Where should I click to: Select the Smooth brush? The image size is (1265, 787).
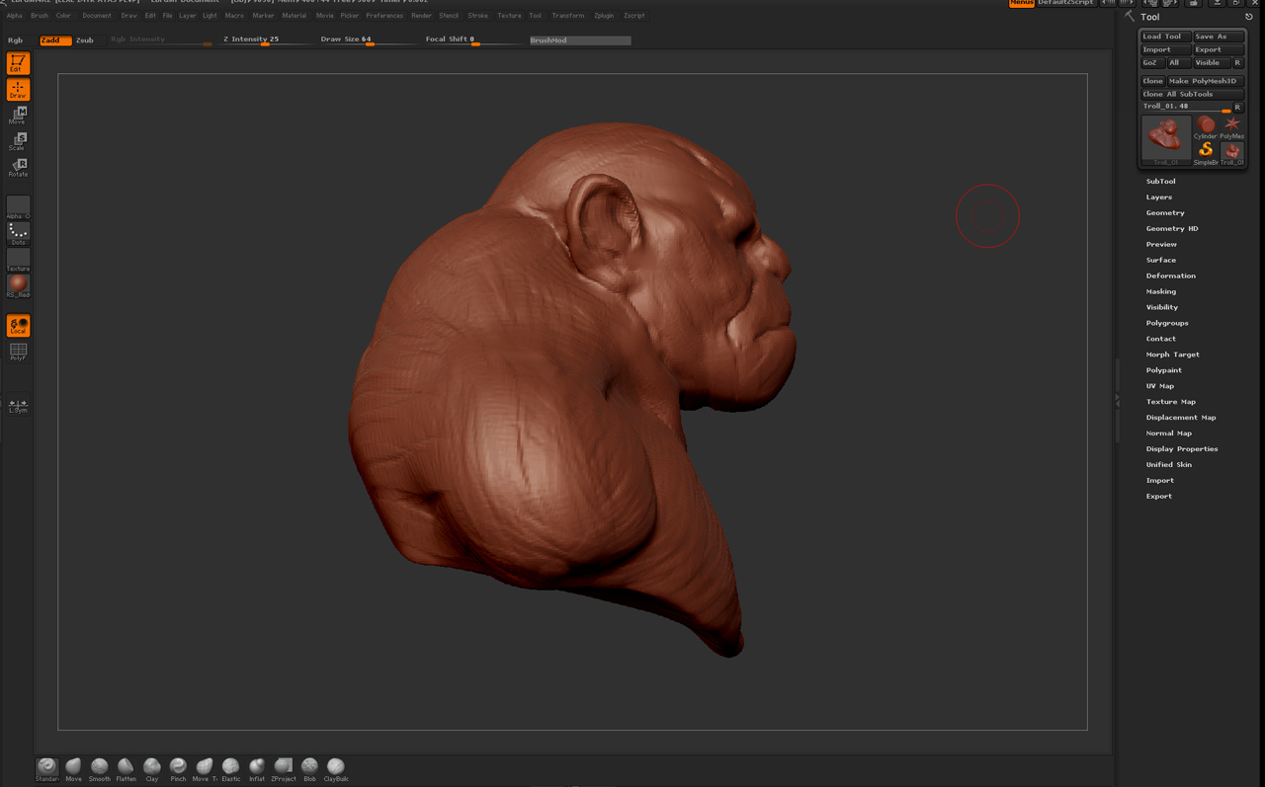[100, 769]
